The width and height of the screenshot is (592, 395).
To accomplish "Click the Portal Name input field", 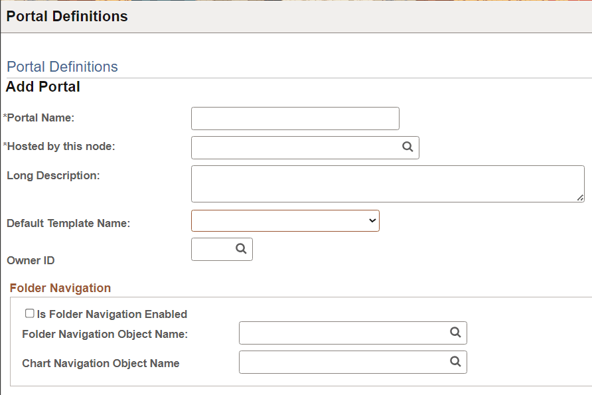I will (x=295, y=118).
